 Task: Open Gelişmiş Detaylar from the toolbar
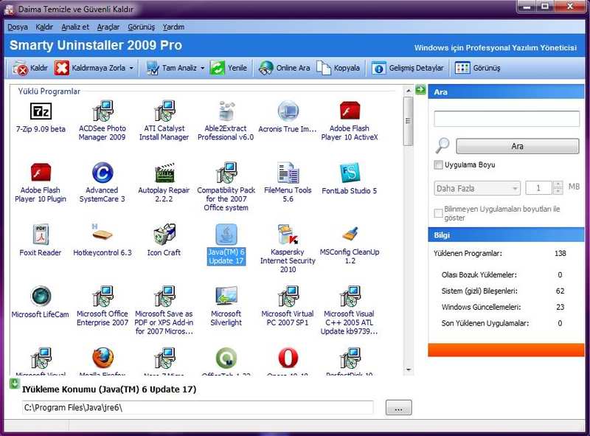coord(408,68)
